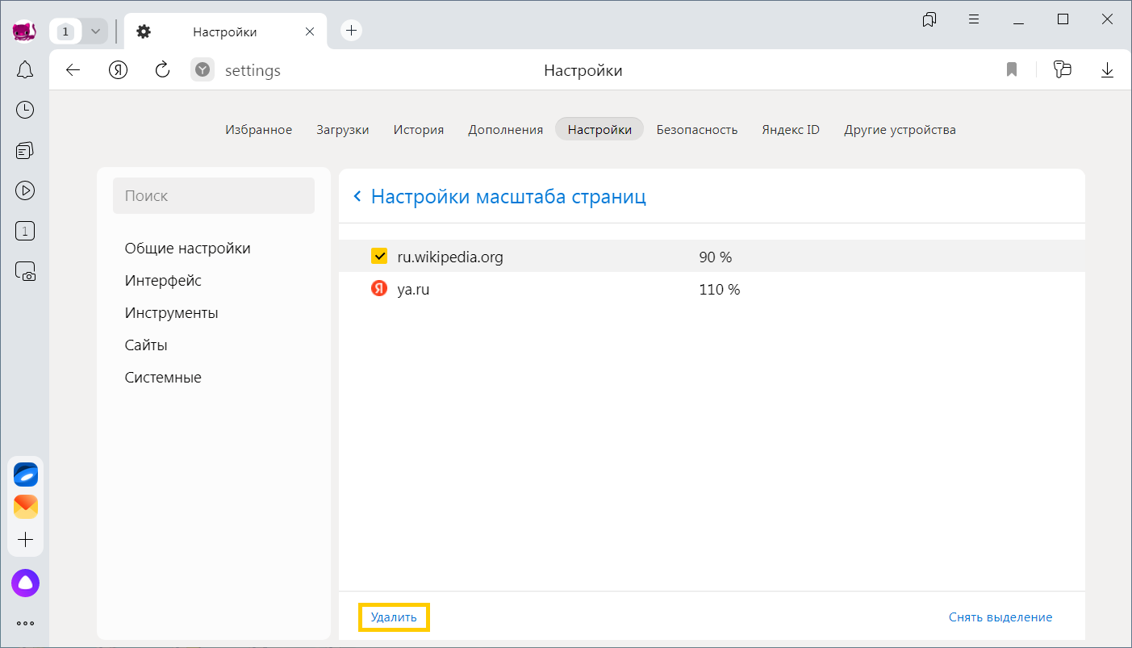Uncheck the ru.wikipedia.org checkbox
Screen dimensions: 1132x648
379,257
